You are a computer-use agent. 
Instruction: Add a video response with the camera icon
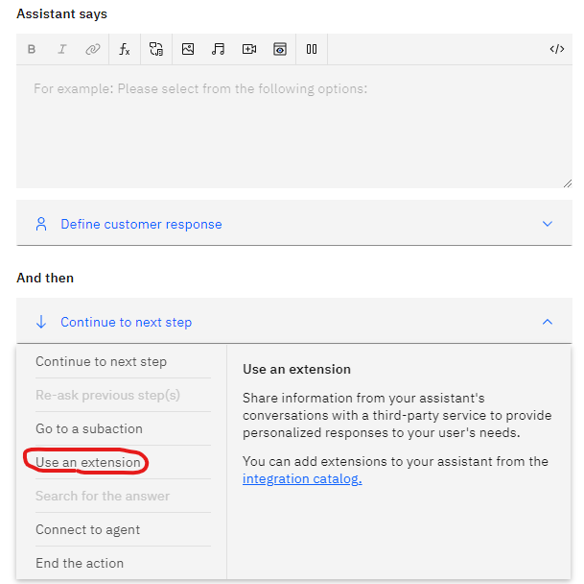(x=249, y=49)
